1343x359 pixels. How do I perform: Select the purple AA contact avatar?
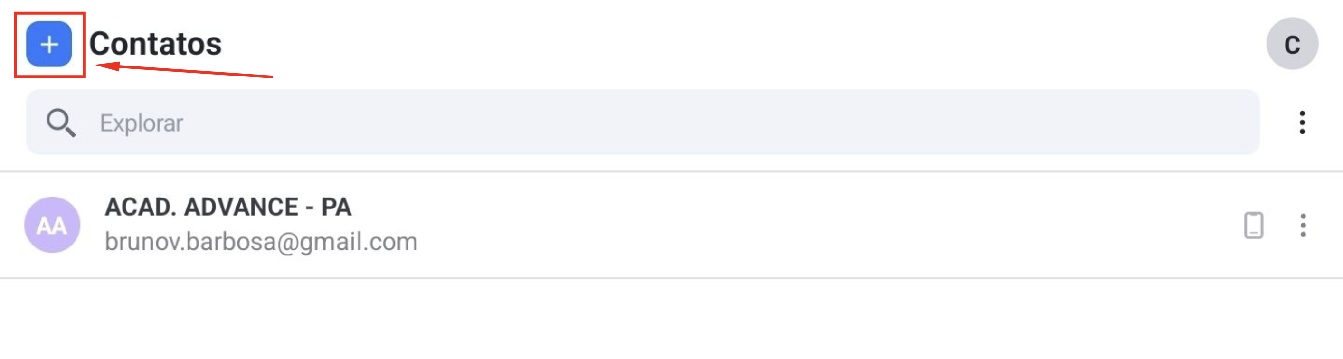52,225
